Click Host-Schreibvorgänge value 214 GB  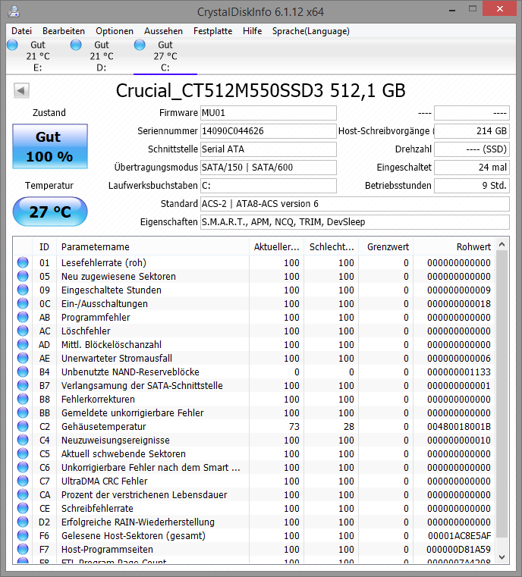pyautogui.click(x=472, y=131)
